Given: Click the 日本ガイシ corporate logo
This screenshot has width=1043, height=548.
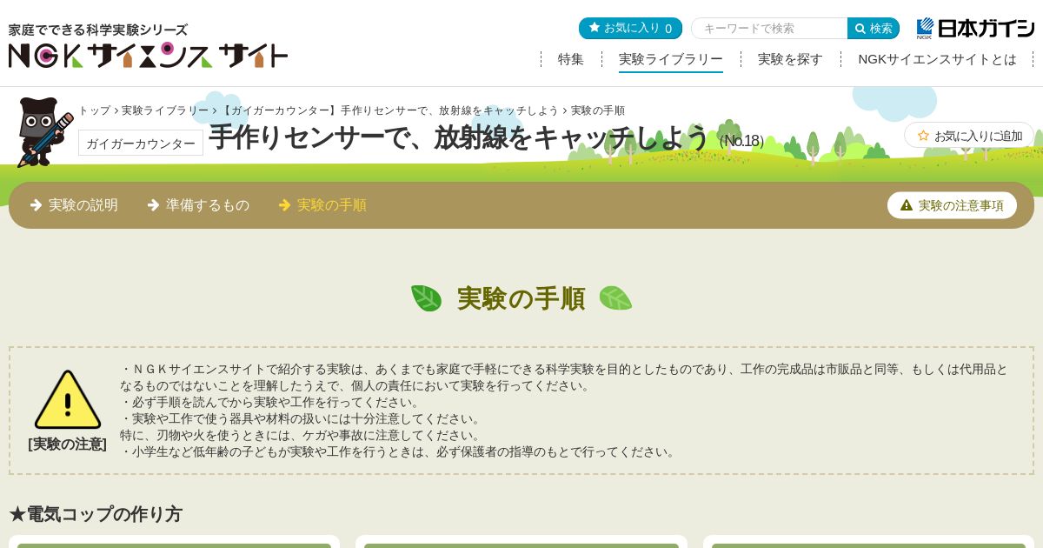Looking at the screenshot, I should (975, 28).
